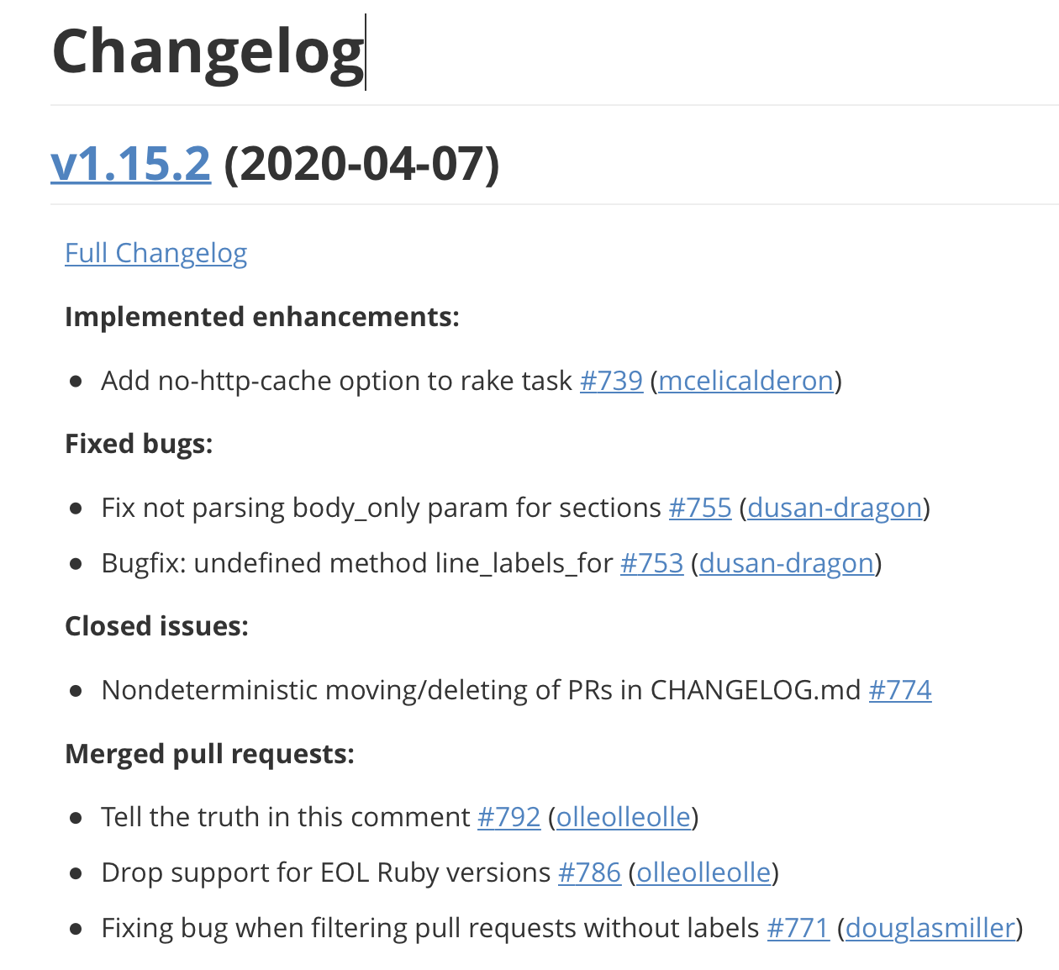Open pull request #771 link
Screen dimensions: 1059x970
click(798, 928)
